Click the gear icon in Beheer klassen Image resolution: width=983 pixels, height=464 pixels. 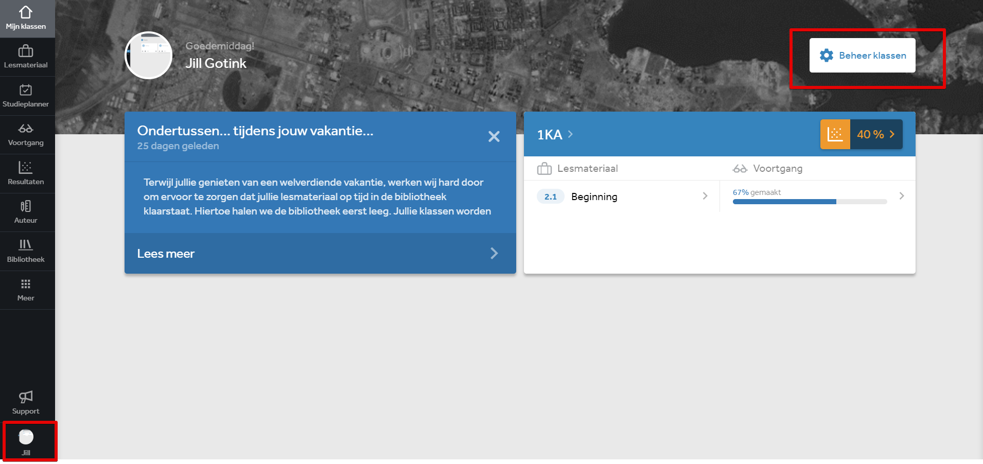click(x=827, y=56)
